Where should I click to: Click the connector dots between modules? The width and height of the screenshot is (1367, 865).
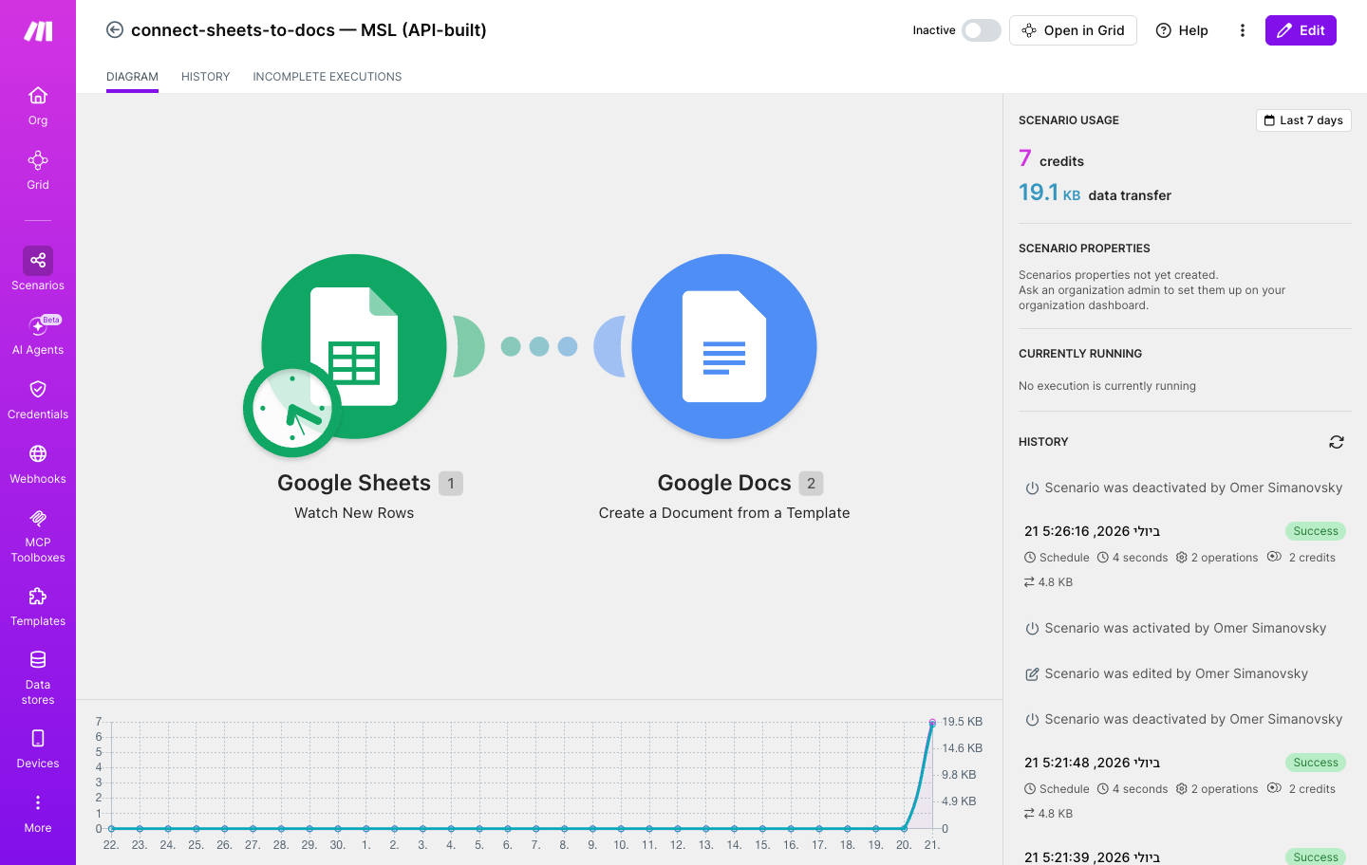click(x=539, y=346)
